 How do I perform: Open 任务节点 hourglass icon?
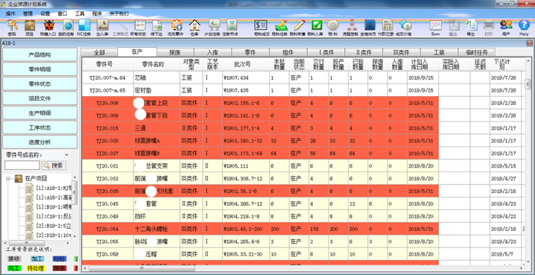(232, 28)
